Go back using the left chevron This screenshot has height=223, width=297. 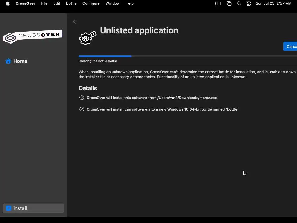[x=75, y=21]
